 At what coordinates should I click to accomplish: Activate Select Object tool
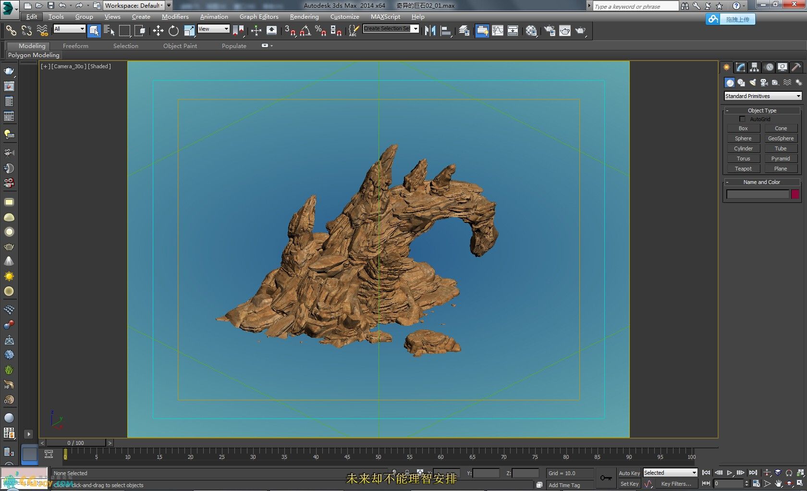click(x=94, y=31)
